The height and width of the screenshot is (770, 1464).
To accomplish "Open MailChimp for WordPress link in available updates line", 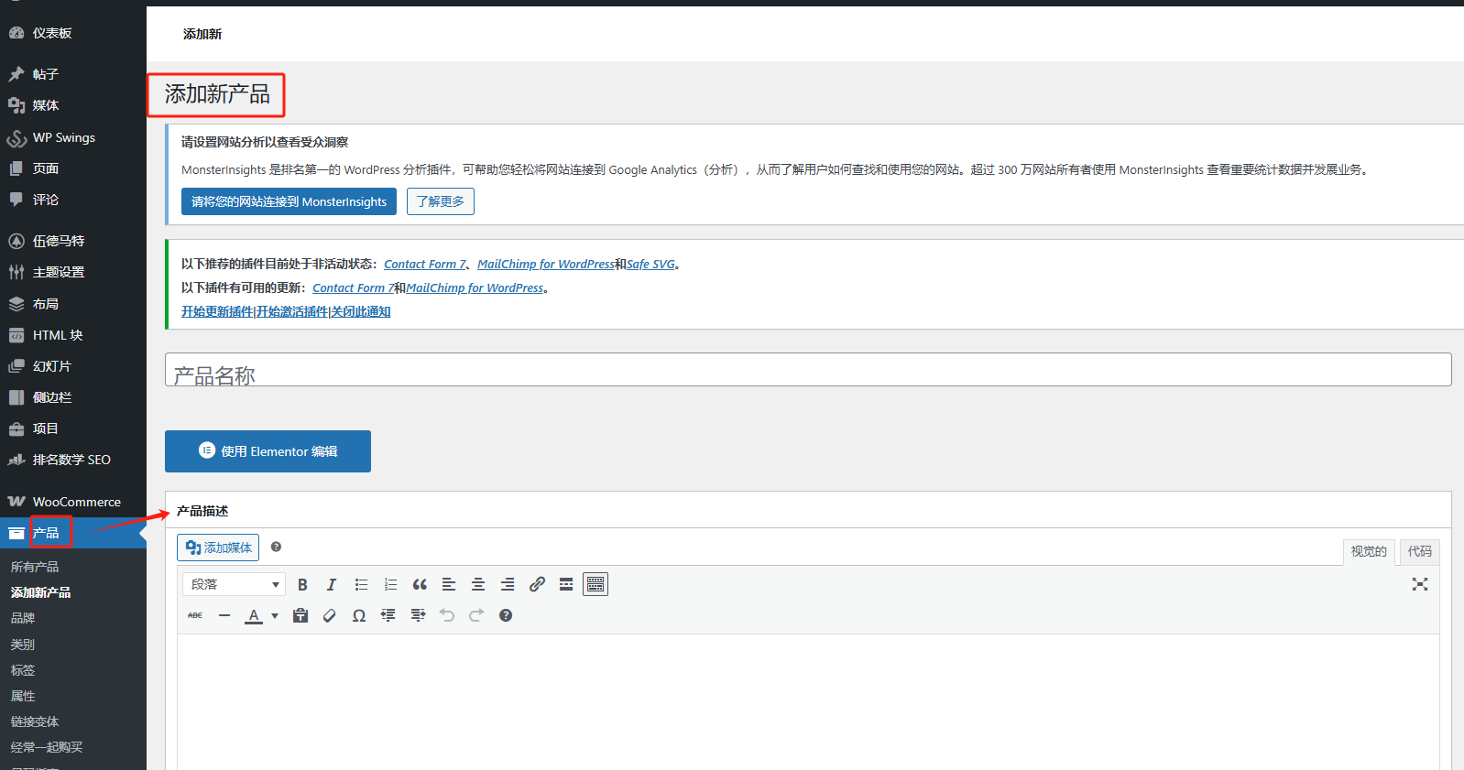I will [475, 287].
